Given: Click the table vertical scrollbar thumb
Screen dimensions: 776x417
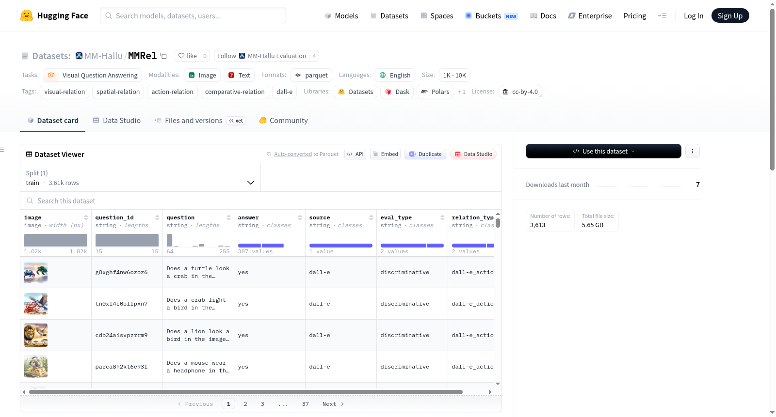Looking at the screenshot, I should point(498,223).
